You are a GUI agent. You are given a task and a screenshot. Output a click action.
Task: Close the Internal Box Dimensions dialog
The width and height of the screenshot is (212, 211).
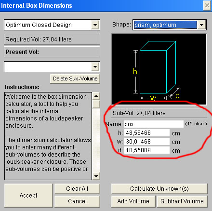coord(207,5)
